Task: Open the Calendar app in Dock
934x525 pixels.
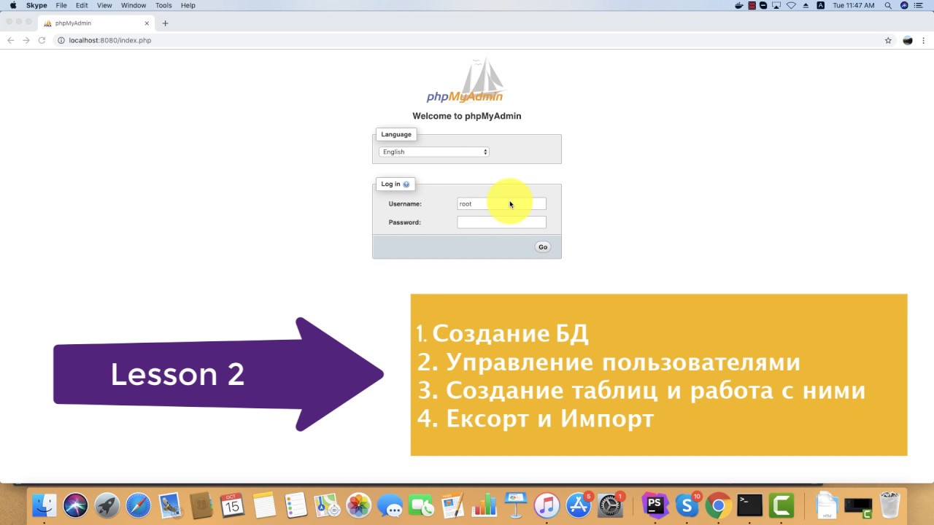Action: pyautogui.click(x=232, y=505)
